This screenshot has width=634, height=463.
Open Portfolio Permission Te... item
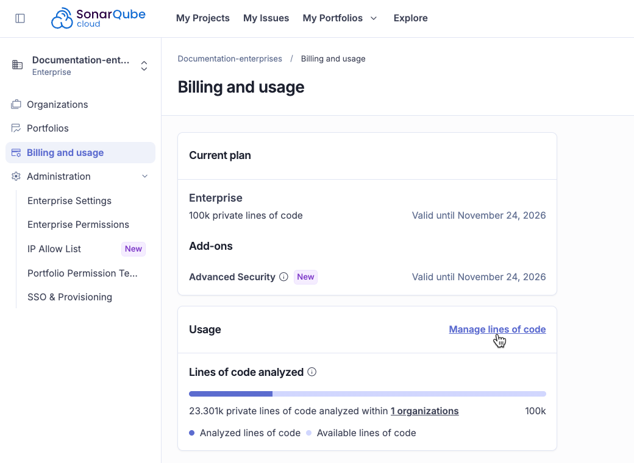click(82, 273)
